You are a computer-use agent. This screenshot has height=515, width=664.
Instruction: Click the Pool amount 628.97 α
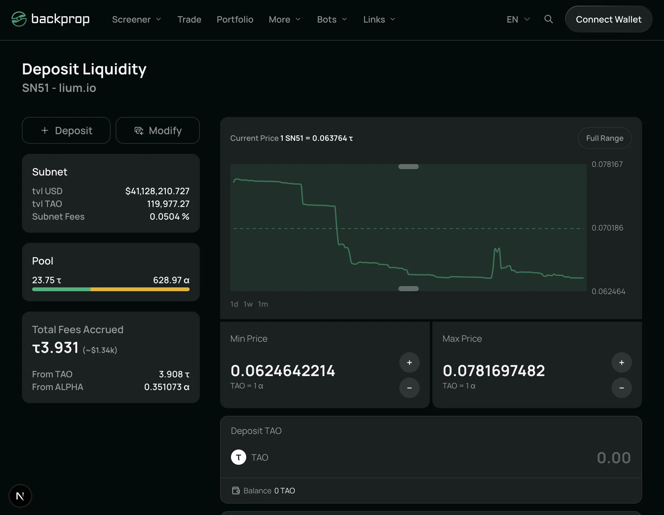point(171,280)
